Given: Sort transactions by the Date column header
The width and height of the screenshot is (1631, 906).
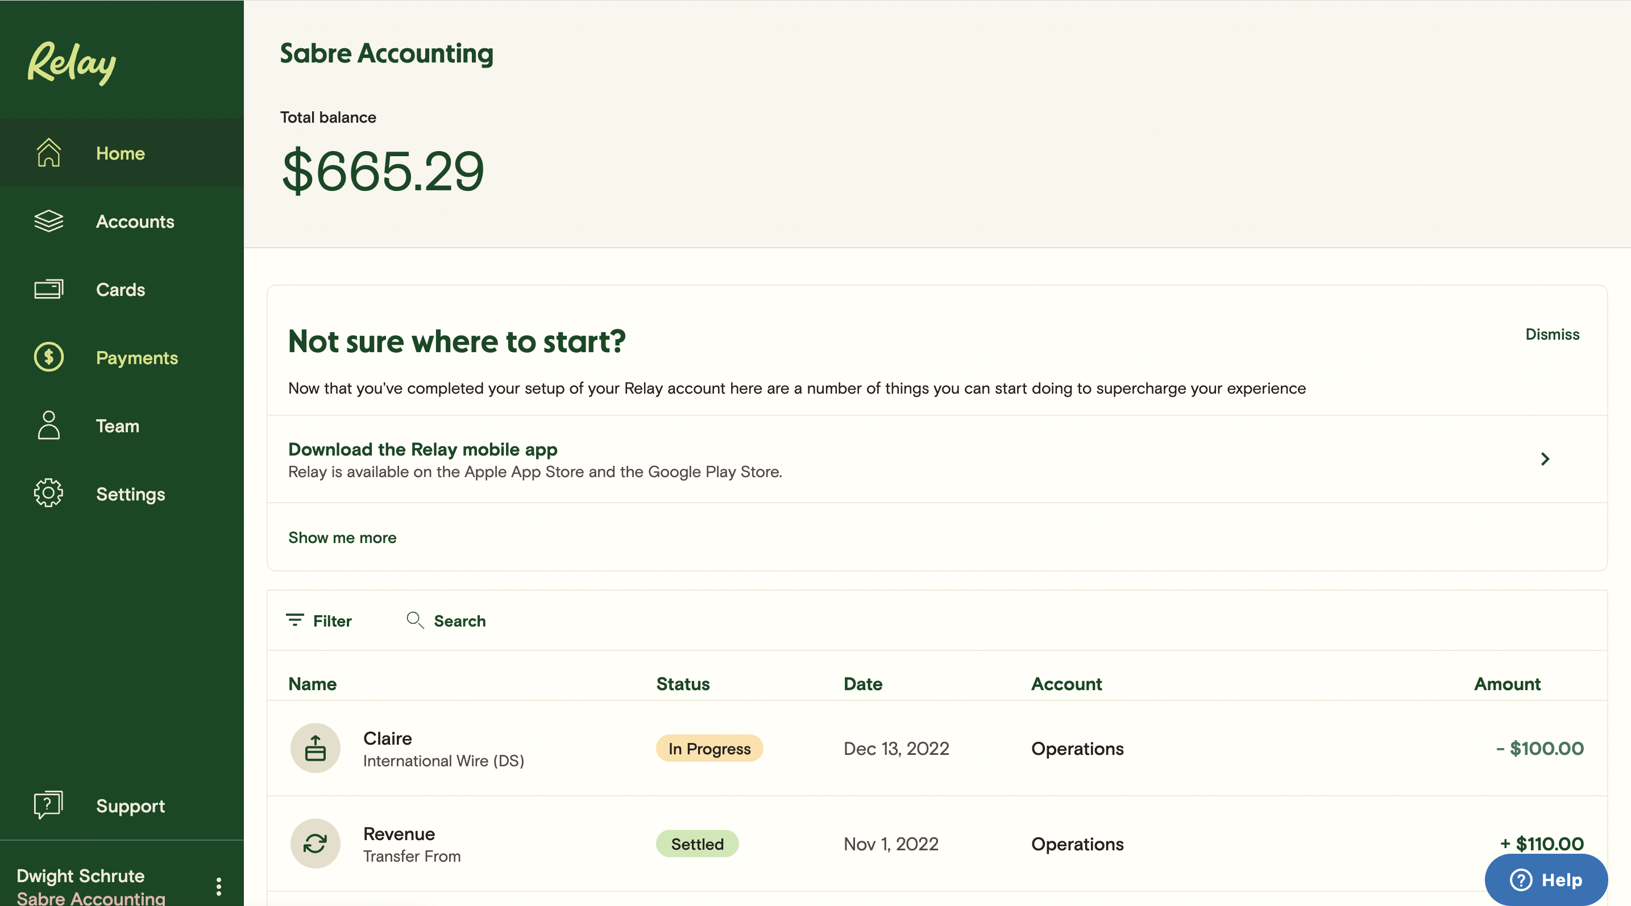Looking at the screenshot, I should 862,684.
